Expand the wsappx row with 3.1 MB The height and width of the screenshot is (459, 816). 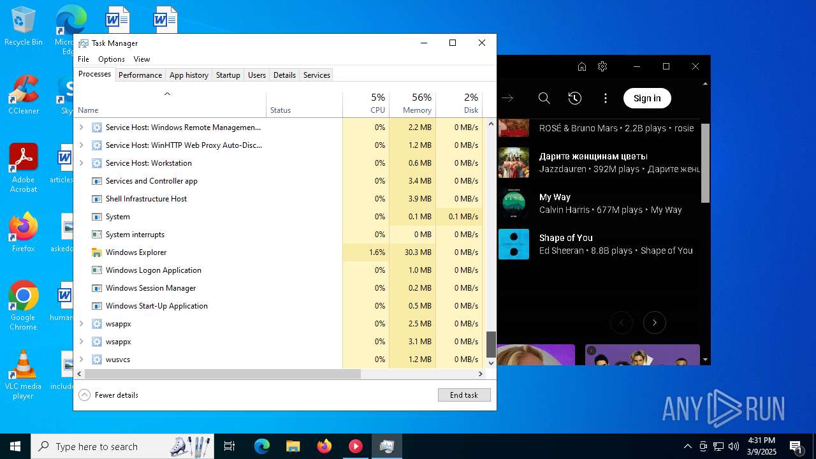coord(81,342)
